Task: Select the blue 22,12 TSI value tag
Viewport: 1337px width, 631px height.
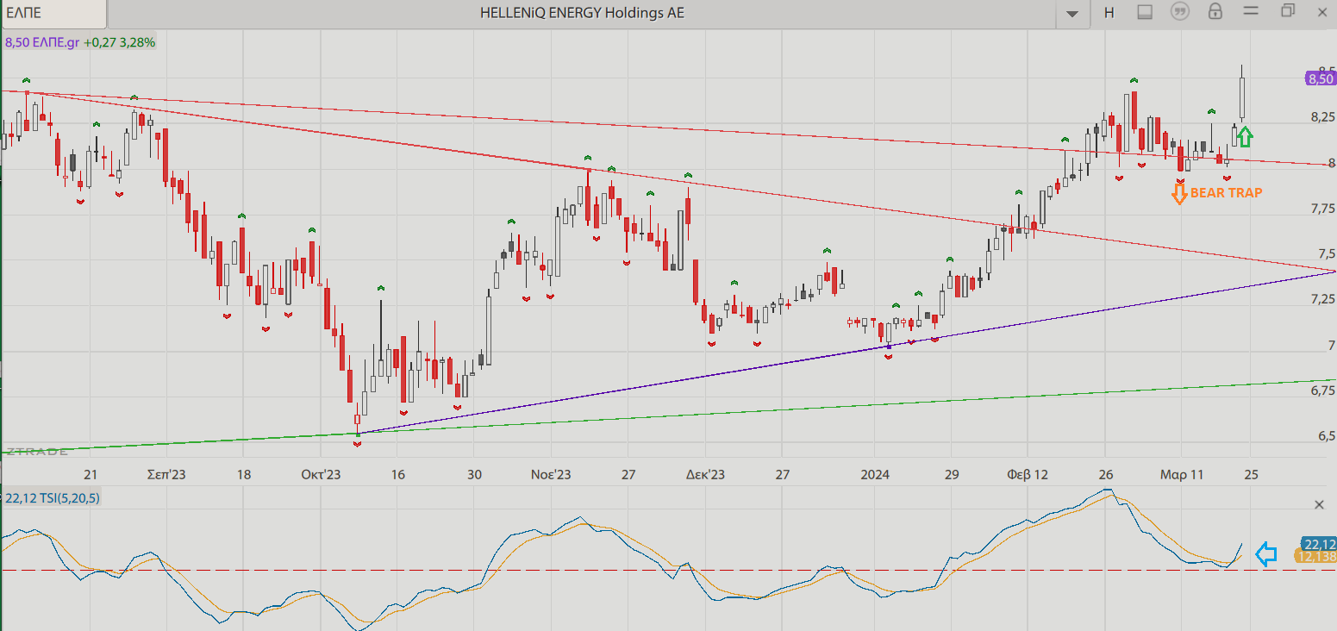Action: [1319, 544]
